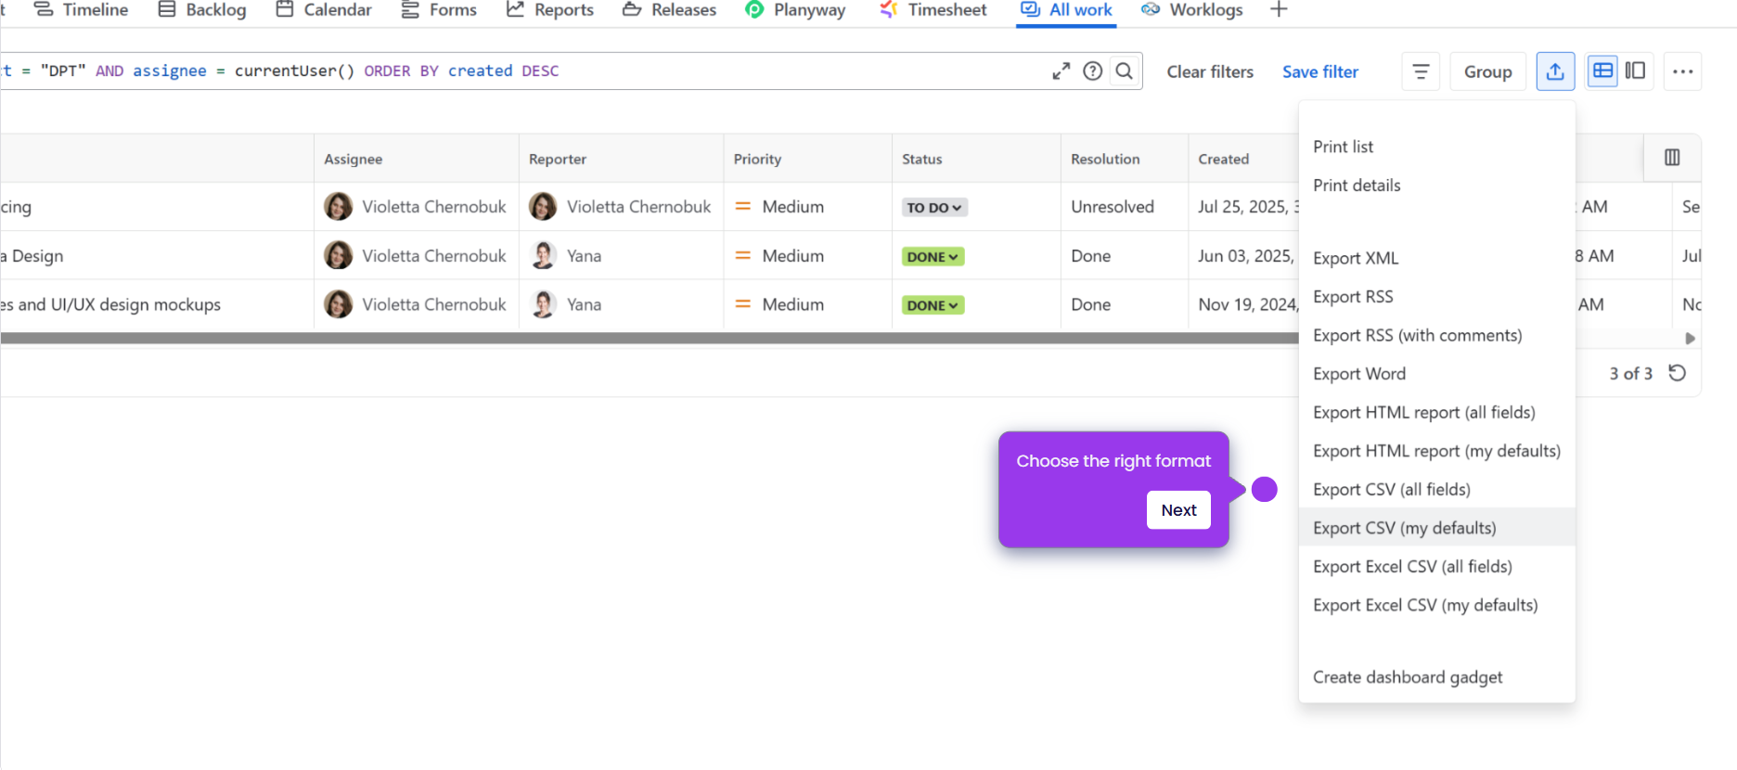Select Export HTML report (all fields)
The width and height of the screenshot is (1737, 770).
(x=1437, y=412)
